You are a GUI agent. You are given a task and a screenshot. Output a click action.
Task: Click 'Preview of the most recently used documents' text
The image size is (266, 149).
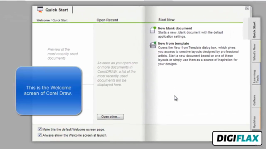[x=63, y=54]
